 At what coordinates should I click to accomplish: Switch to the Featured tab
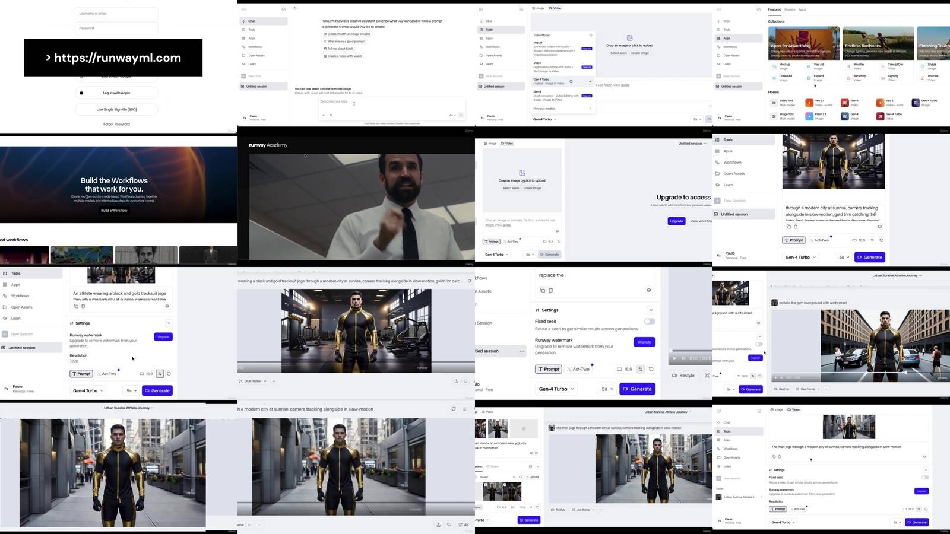click(x=774, y=9)
